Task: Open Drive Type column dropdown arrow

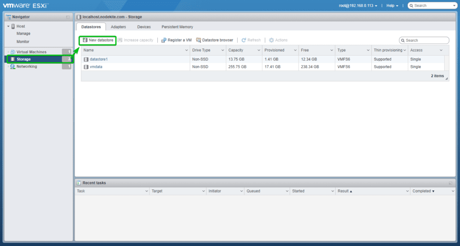Action: pyautogui.click(x=223, y=50)
